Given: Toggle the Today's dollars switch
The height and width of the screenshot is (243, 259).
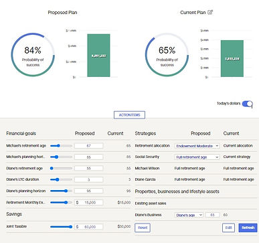Looking at the screenshot, I should [x=247, y=104].
